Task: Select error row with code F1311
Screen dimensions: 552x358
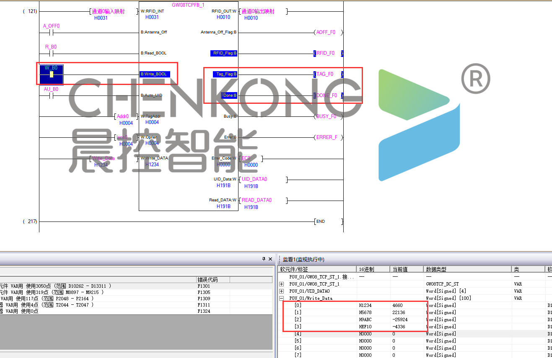Action: tap(136, 305)
